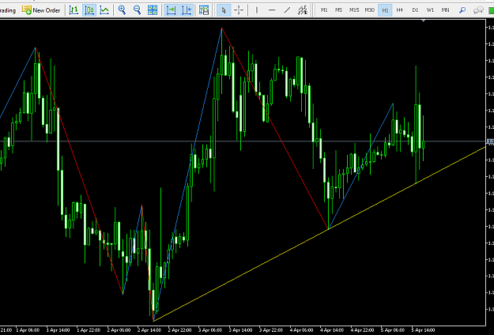Click the '4 Apr 06:00' time label
The image size is (494, 335).
click(301, 330)
